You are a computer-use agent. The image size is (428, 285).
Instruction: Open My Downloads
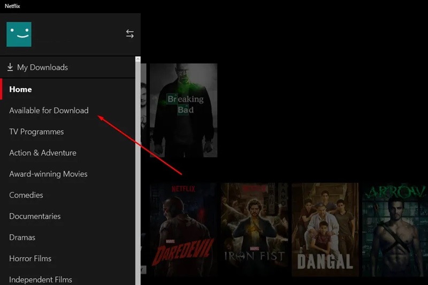(68, 67)
